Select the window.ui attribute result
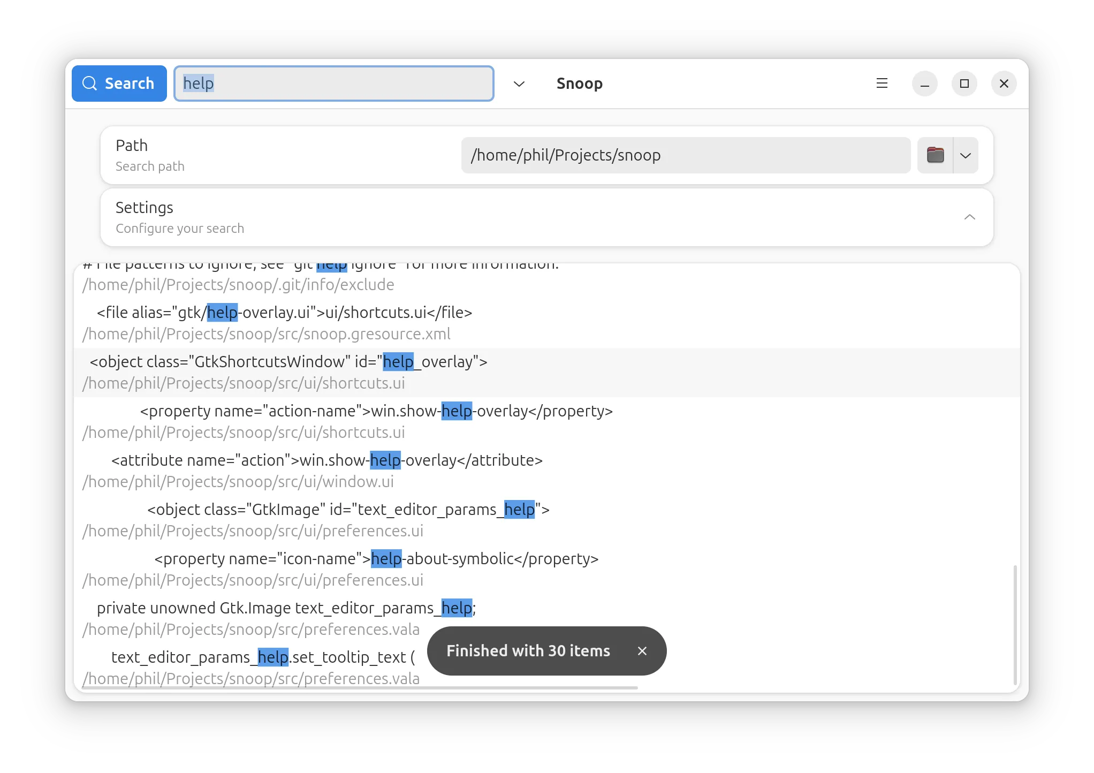The width and height of the screenshot is (1094, 773). pos(326,471)
